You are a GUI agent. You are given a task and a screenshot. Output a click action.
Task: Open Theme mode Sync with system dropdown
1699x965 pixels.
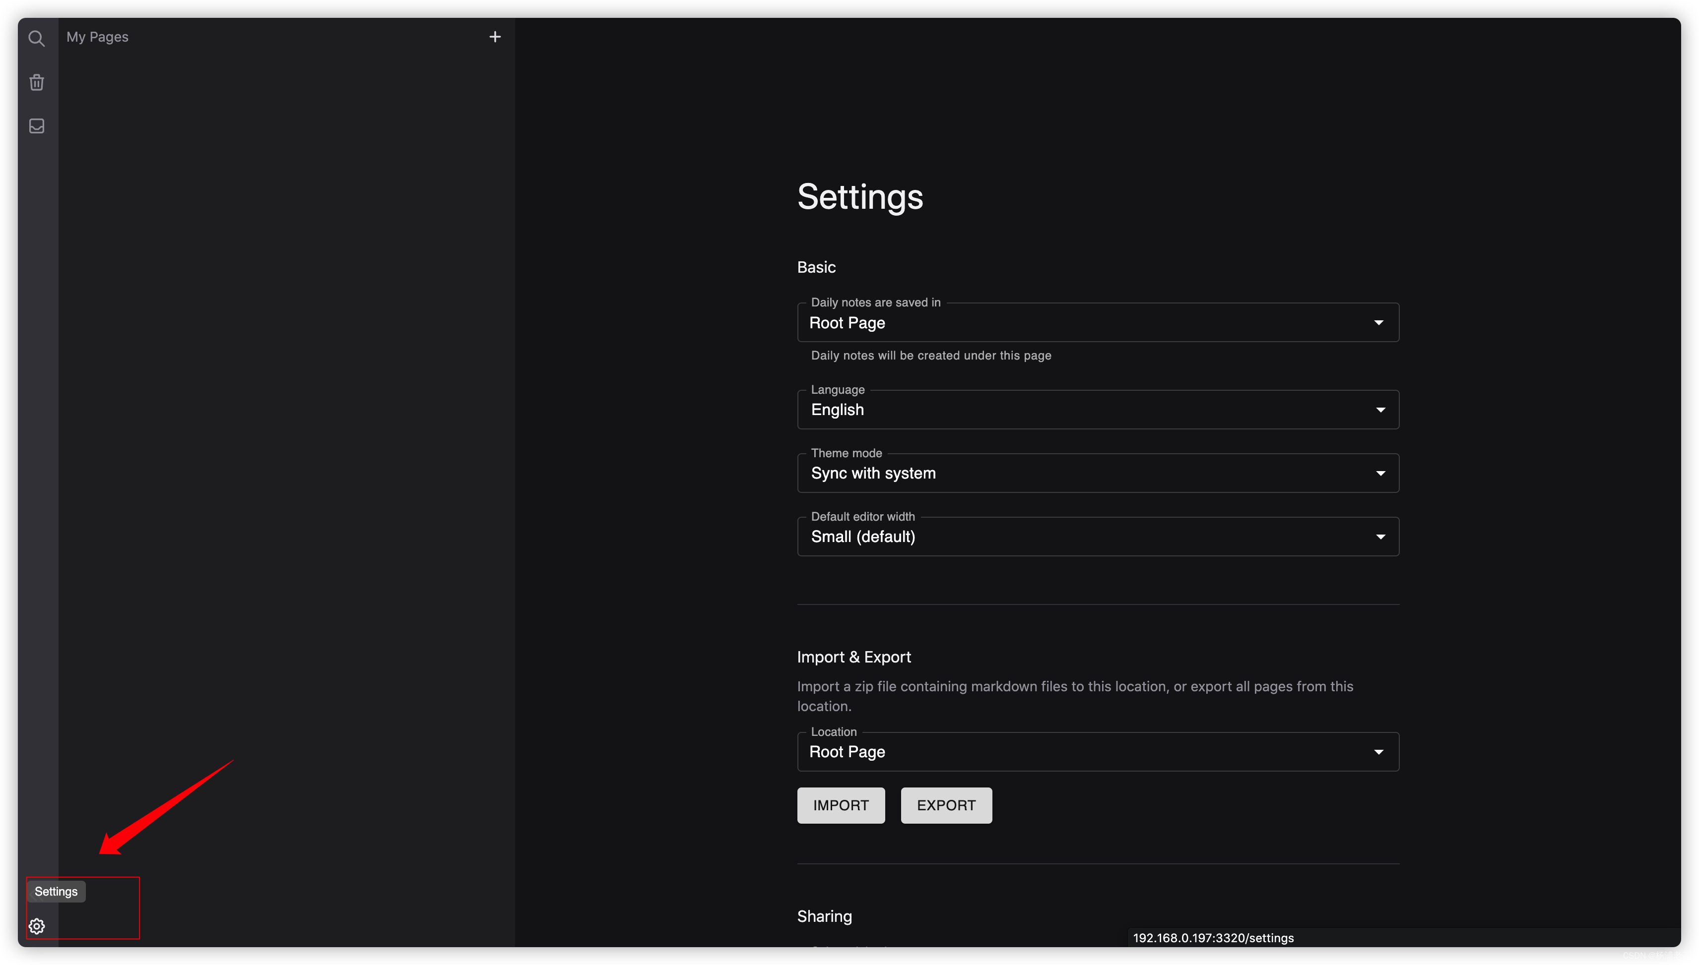tap(1098, 473)
